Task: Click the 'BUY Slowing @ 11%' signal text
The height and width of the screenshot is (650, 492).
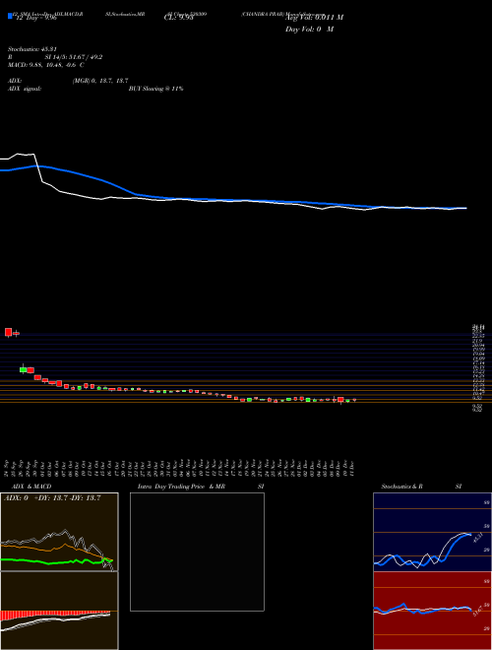Action: tap(156, 89)
